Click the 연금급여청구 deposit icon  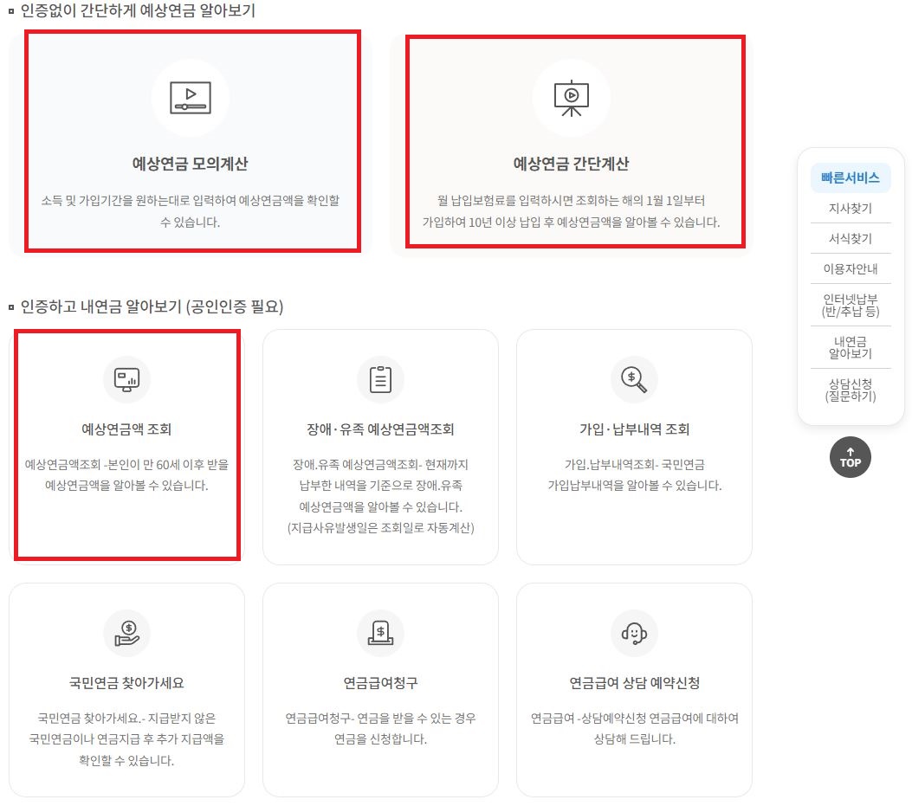point(380,632)
